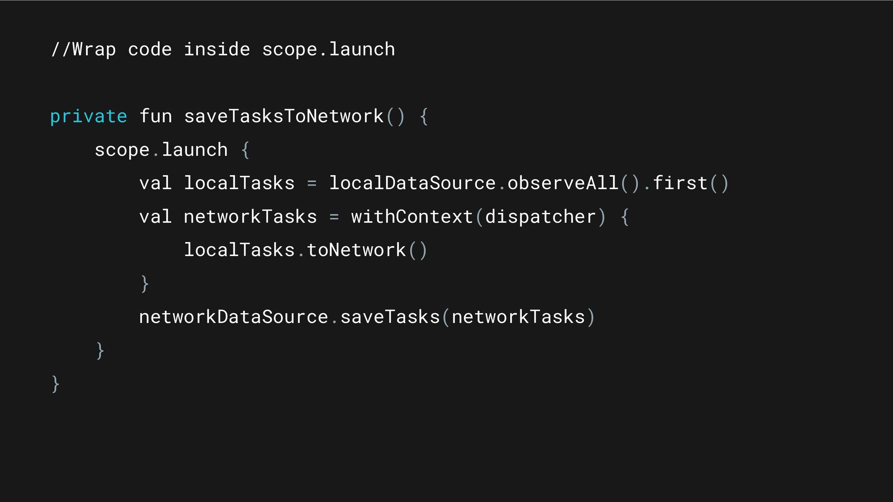Select the 'localTasks' variable declaration
This screenshot has width=893, height=502.
[x=239, y=183]
